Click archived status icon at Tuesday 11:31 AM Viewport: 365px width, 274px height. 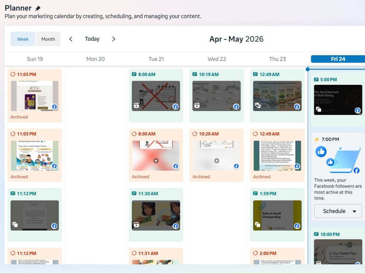134,253
